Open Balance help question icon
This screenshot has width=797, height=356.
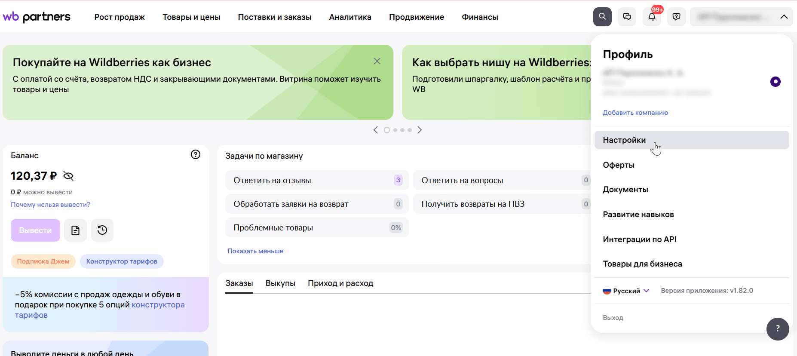(x=196, y=154)
